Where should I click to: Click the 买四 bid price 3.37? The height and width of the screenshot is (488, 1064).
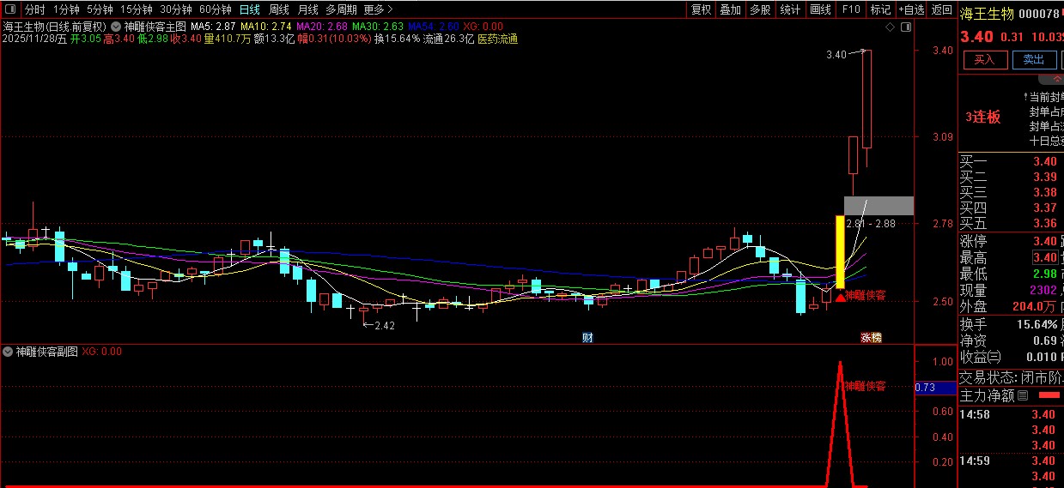(x=1044, y=208)
